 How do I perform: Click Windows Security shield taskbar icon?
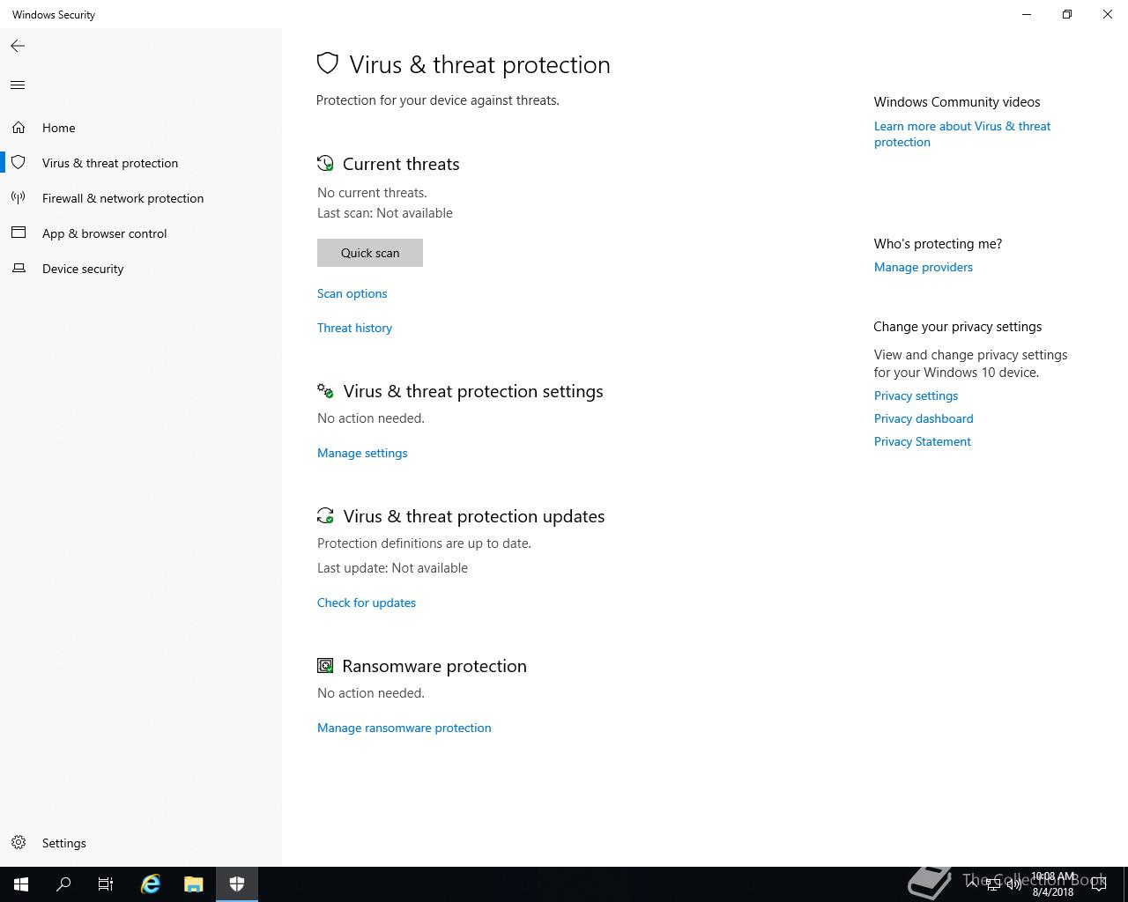tap(237, 884)
